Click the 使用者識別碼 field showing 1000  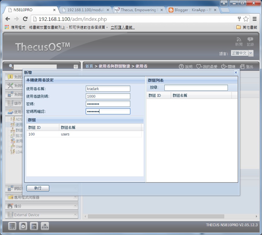click(108, 96)
